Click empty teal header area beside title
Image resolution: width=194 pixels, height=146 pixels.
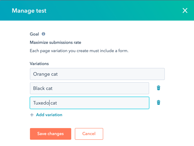(111, 11)
